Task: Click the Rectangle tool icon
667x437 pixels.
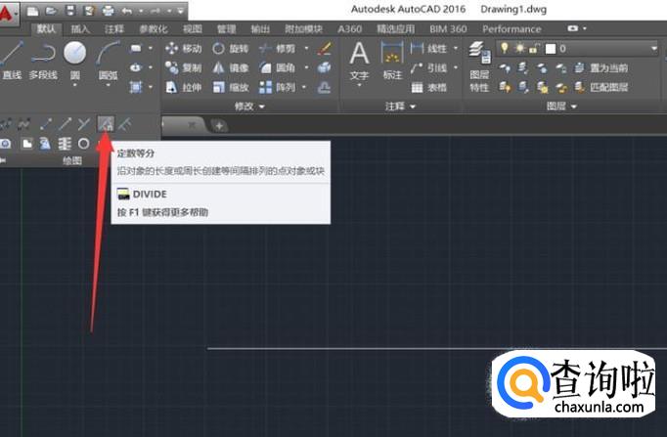Action: (136, 49)
